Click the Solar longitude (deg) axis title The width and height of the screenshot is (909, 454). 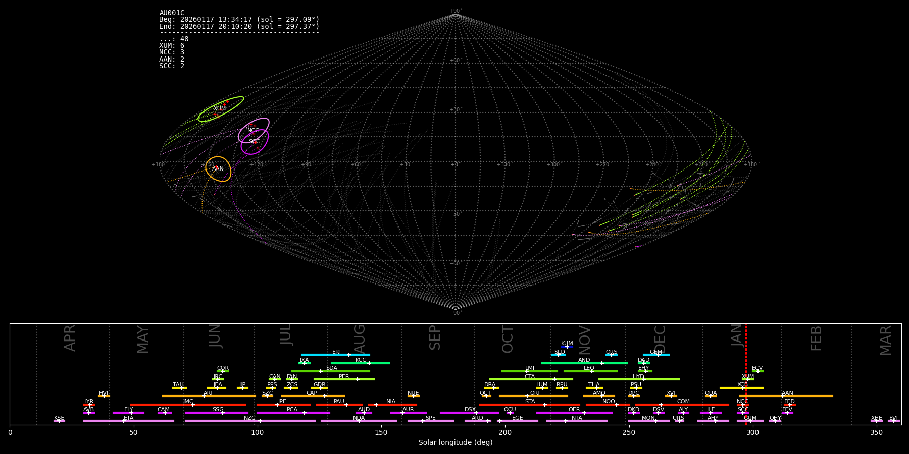coord(456,443)
